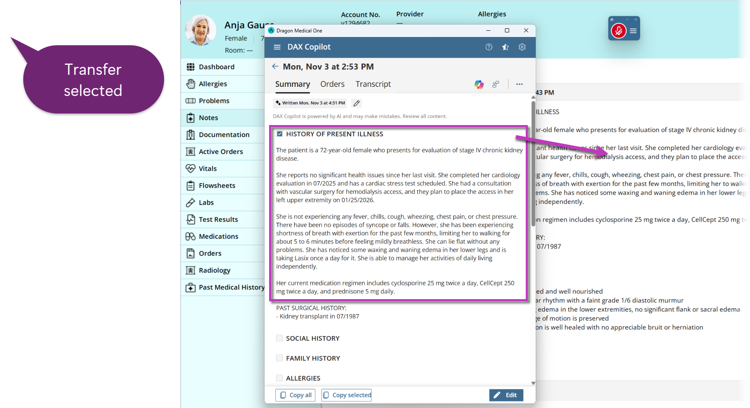Click the star favorites icon

505,47
